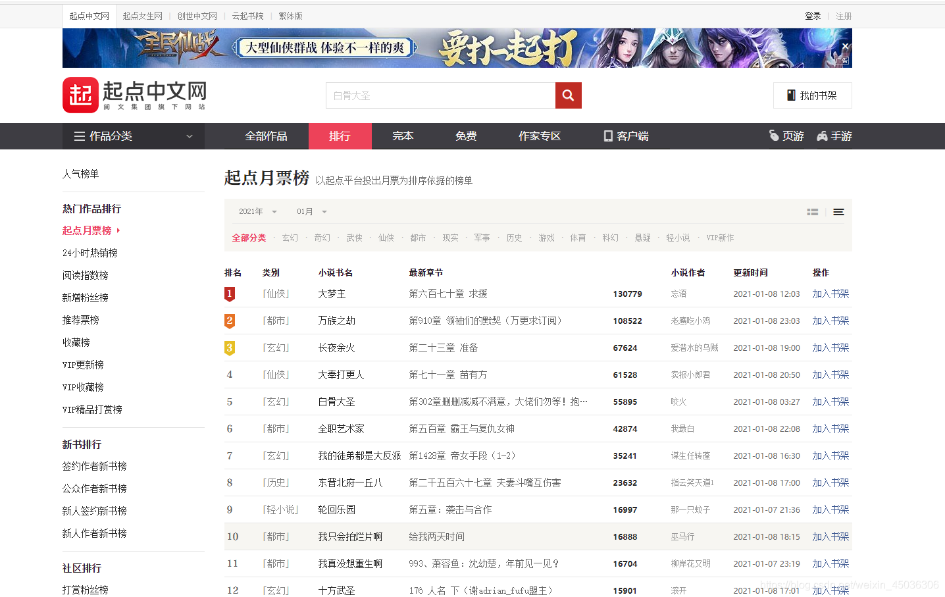Open the 客户端 client download tab
Screen dimensions: 945x597
click(626, 136)
